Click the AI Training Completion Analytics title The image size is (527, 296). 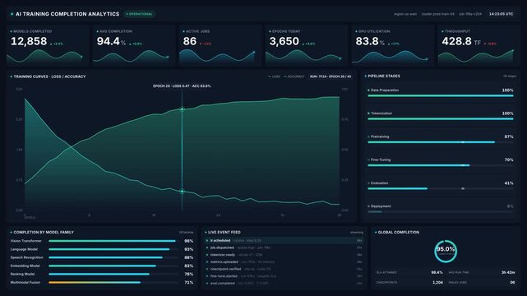(67, 14)
